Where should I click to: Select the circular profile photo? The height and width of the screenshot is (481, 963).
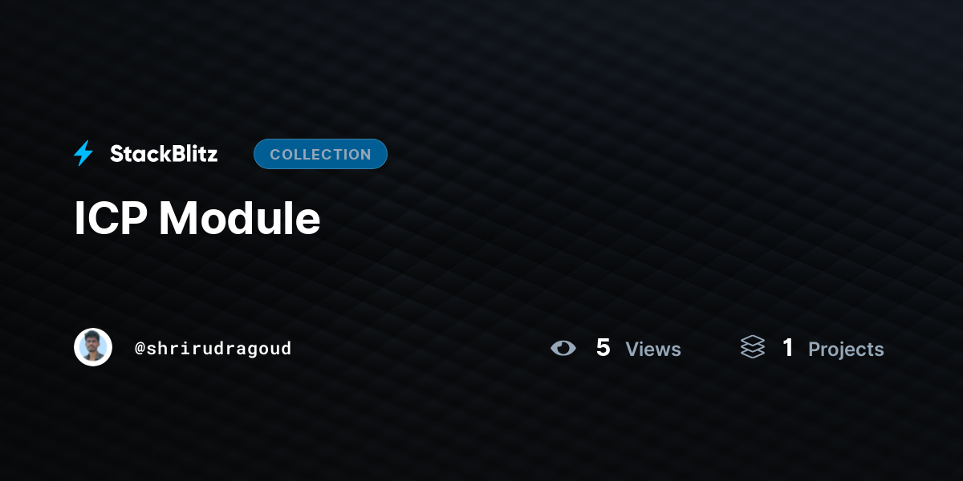coord(93,347)
